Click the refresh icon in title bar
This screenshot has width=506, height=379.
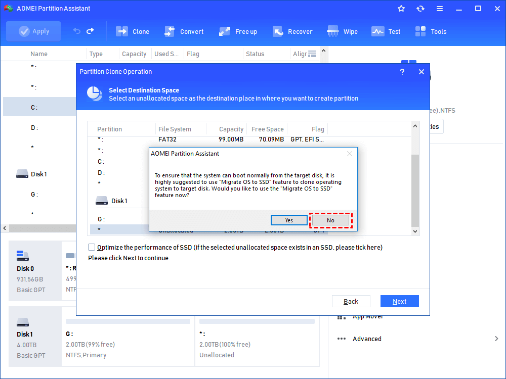(420, 9)
